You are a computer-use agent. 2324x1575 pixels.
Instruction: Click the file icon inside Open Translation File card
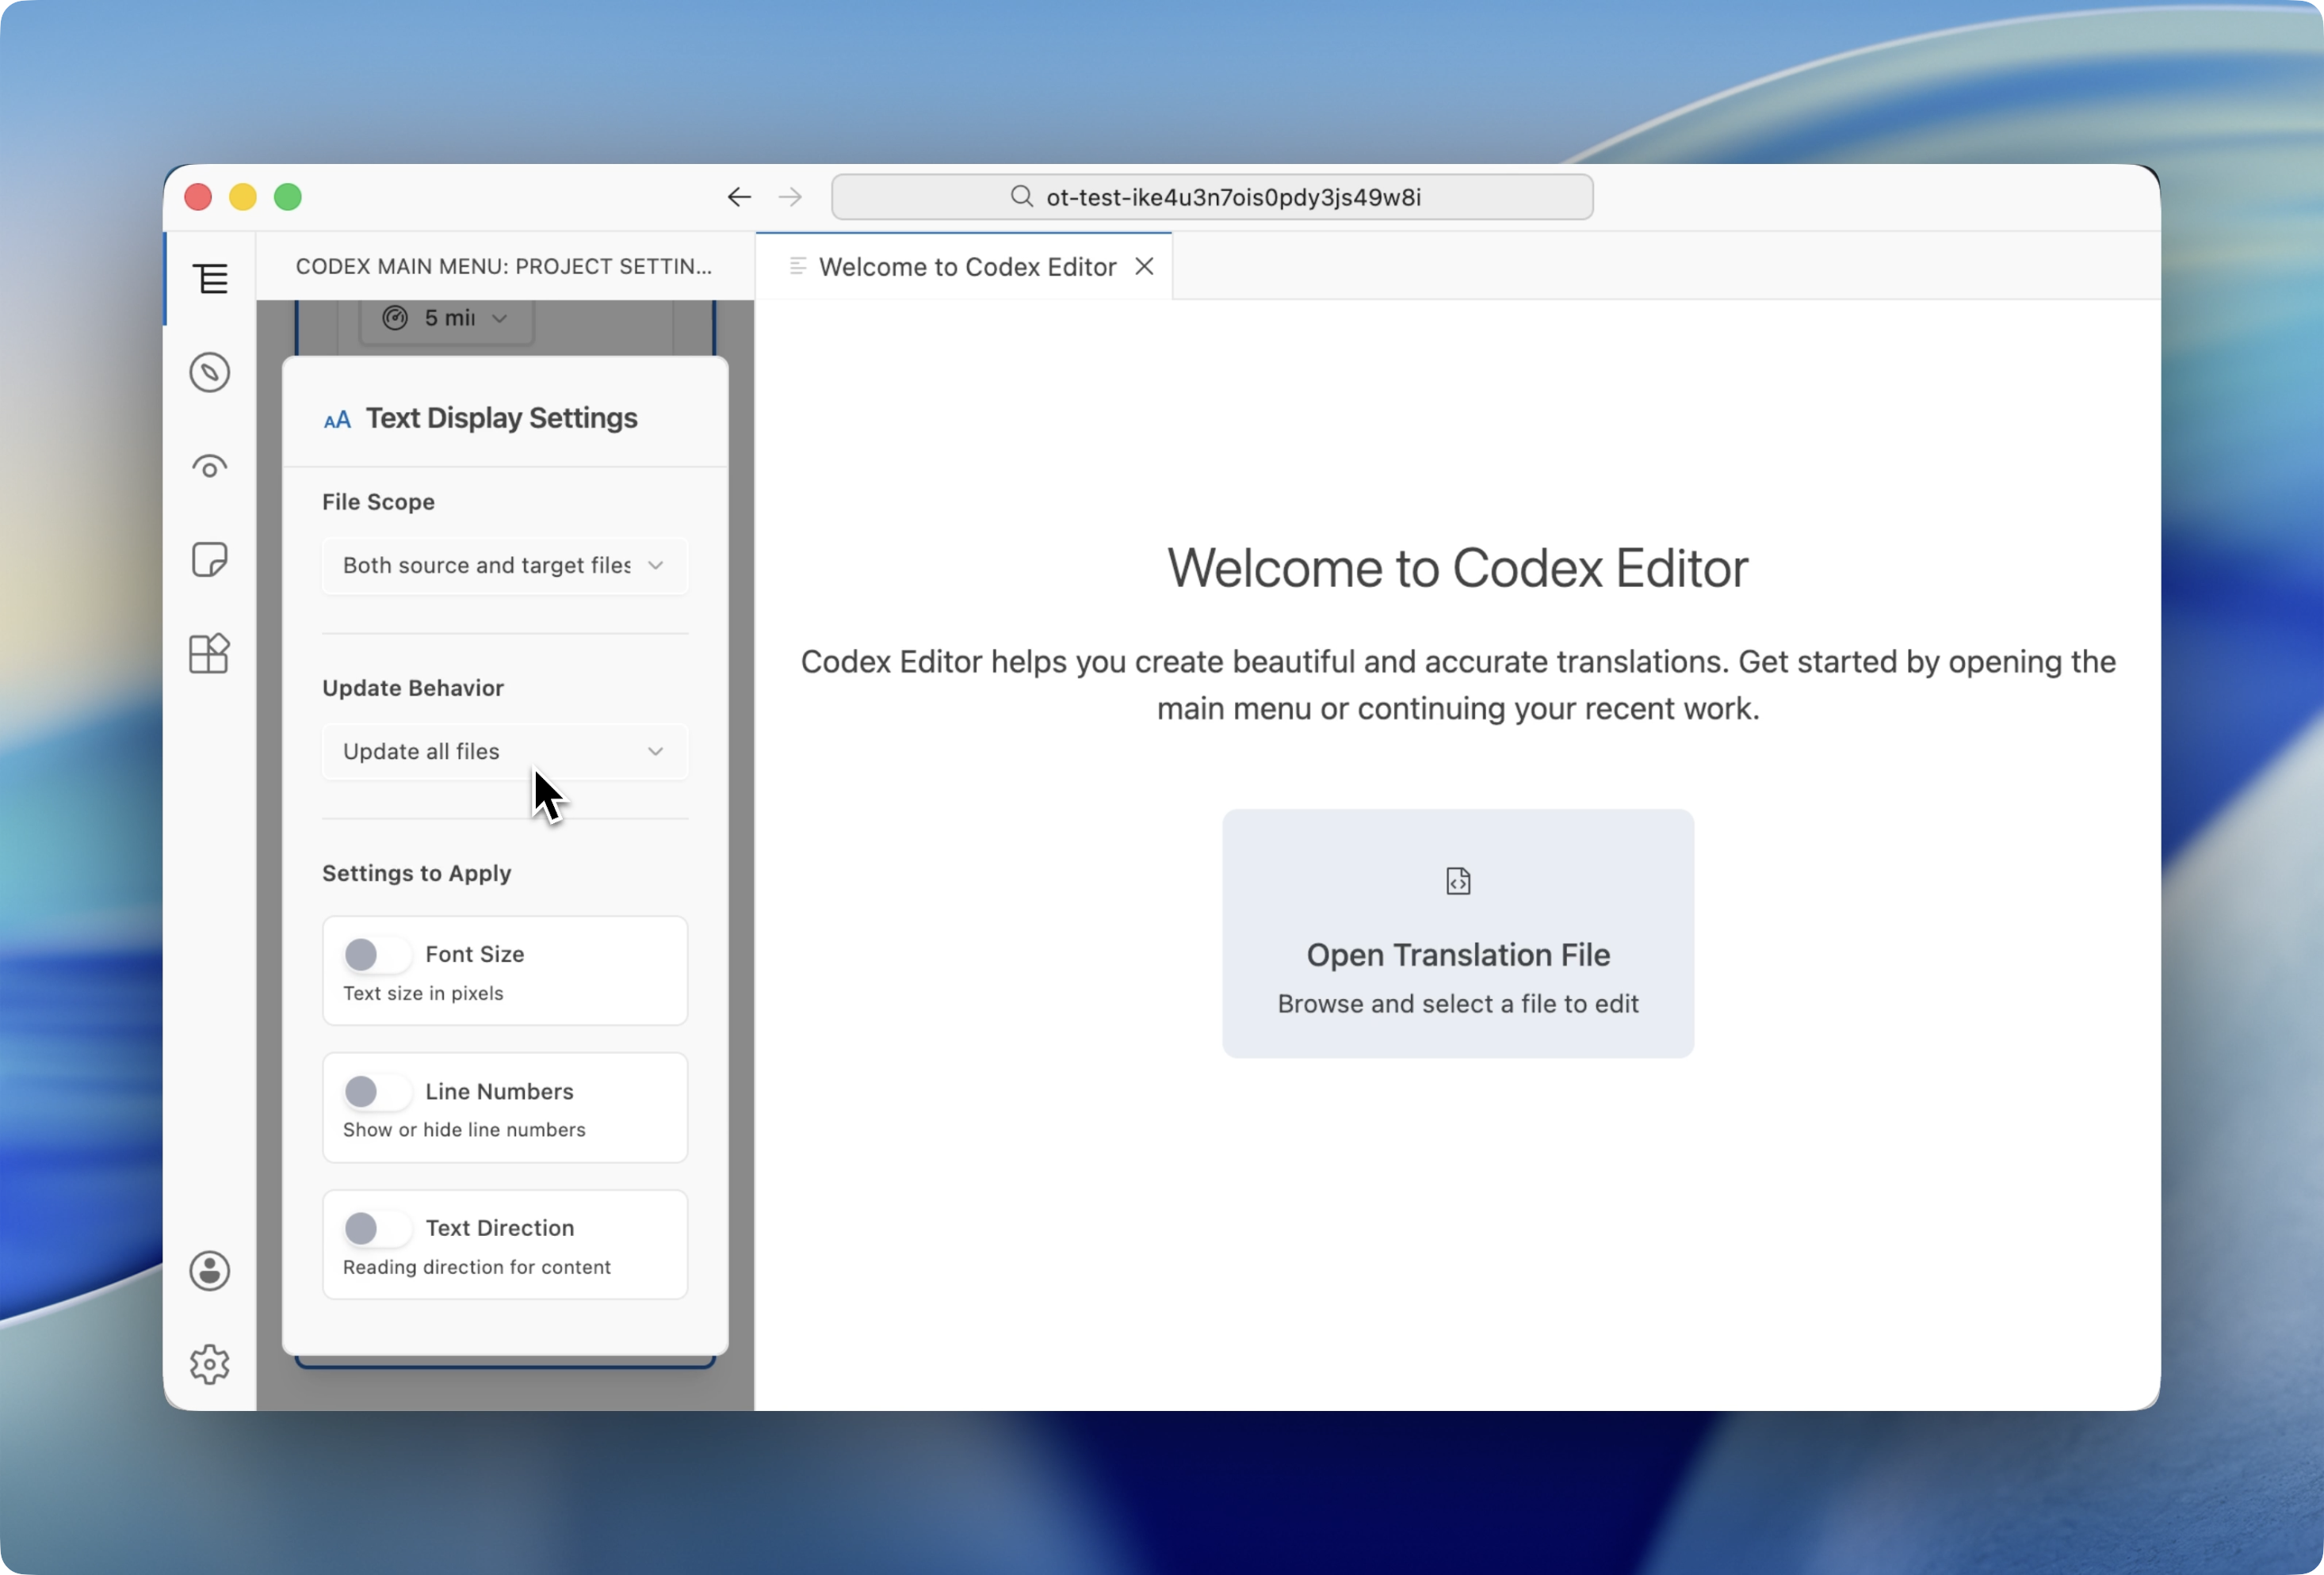pos(1457,880)
